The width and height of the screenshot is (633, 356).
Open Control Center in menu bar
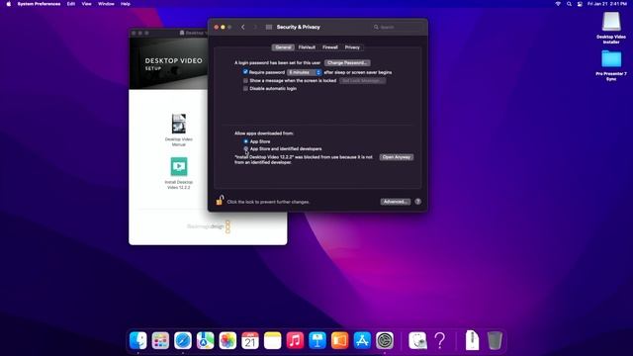[x=580, y=4]
